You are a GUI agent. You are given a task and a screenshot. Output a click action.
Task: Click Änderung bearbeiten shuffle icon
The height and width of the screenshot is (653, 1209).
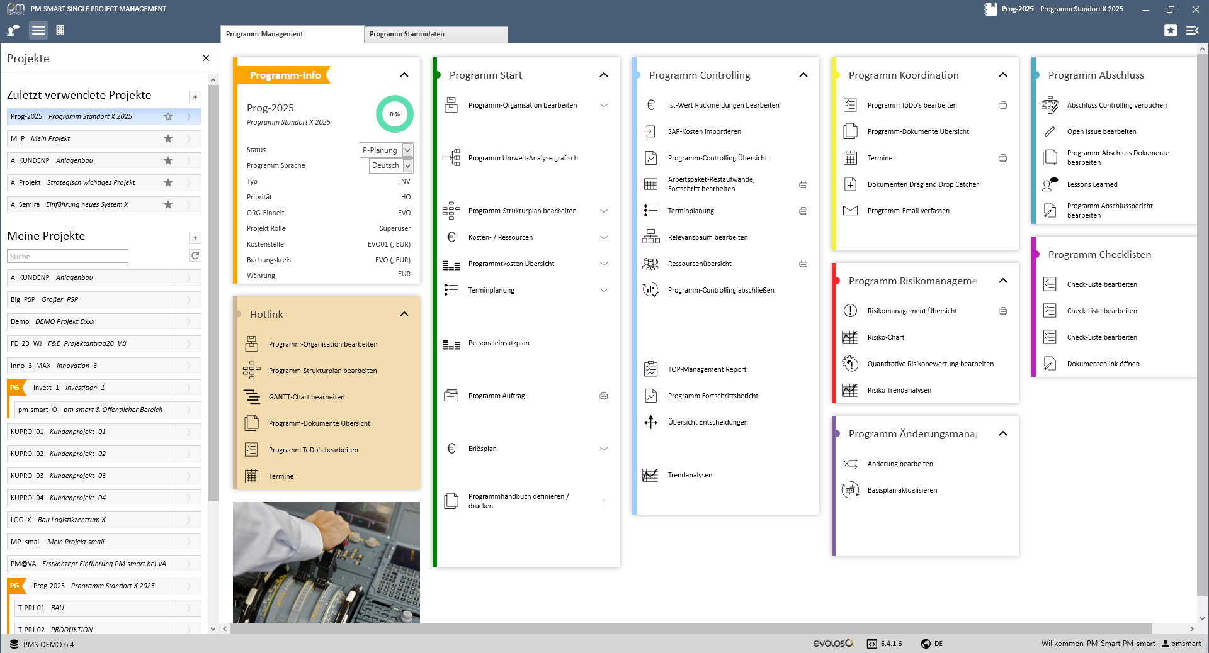850,464
